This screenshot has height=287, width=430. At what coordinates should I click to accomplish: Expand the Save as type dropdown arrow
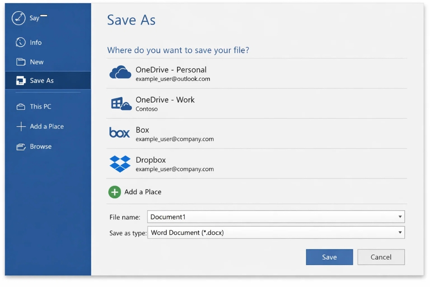click(400, 233)
